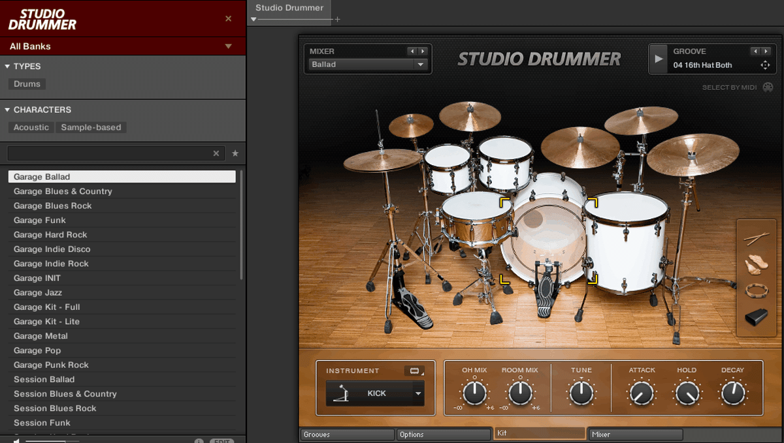Select the Garage Indie Disco preset
Image resolution: width=784 pixels, height=443 pixels.
(122, 249)
